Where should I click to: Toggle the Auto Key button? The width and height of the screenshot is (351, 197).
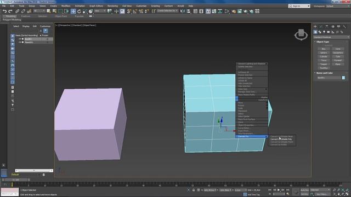[x=304, y=190]
